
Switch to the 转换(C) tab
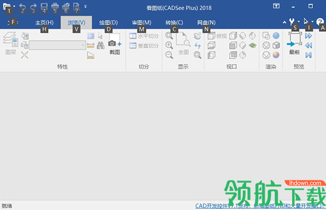point(174,23)
